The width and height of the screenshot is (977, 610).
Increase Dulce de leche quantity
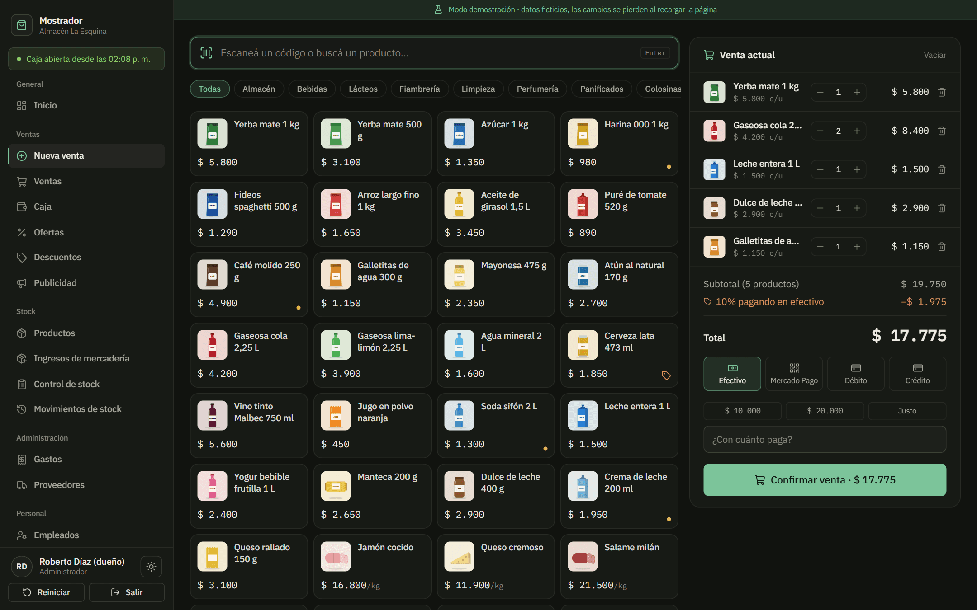point(857,208)
